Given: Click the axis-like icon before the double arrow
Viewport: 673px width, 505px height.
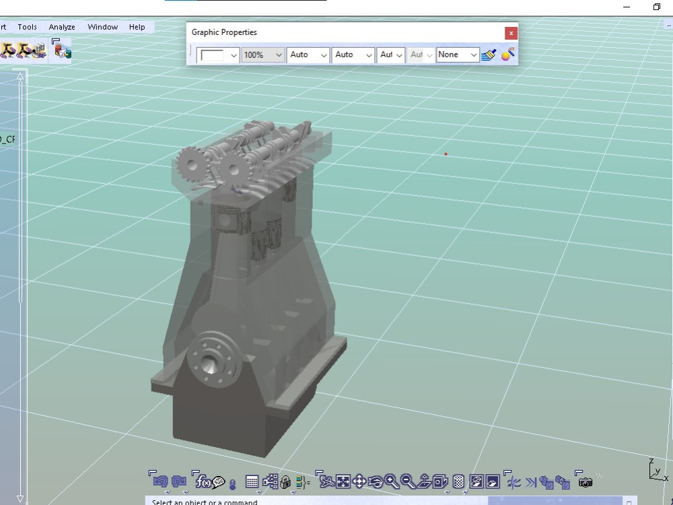Looking at the screenshot, I should click(x=513, y=482).
